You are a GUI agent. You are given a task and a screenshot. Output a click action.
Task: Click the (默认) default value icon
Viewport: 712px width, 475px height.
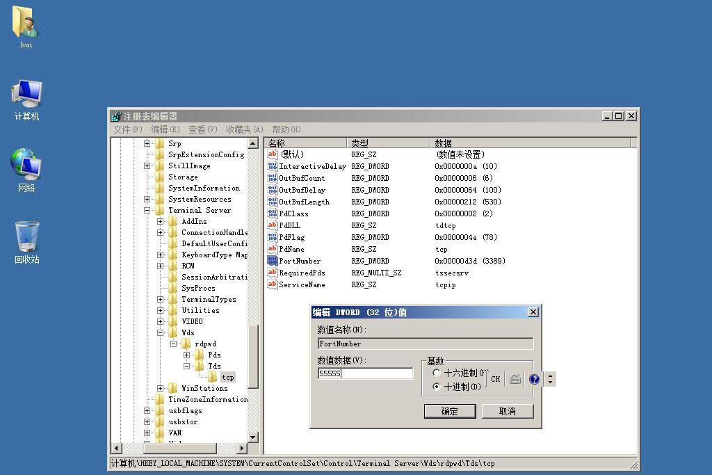[273, 154]
